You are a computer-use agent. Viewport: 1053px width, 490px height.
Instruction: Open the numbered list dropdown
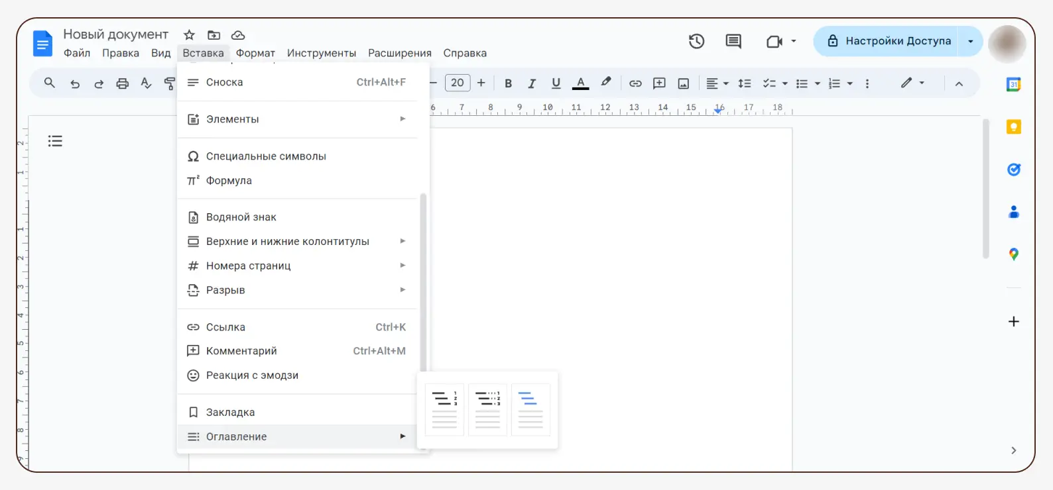[x=840, y=83]
